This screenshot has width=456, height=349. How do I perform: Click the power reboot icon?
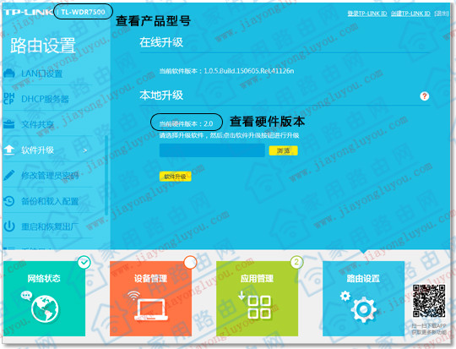point(9,226)
